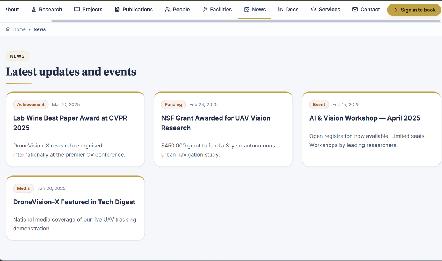Go to the Projects nav label

pos(92,10)
